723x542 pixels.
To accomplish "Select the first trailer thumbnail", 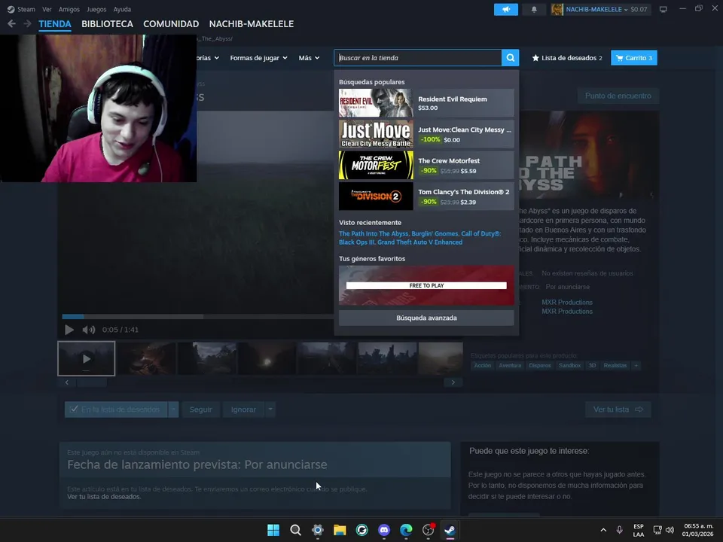I will click(86, 358).
